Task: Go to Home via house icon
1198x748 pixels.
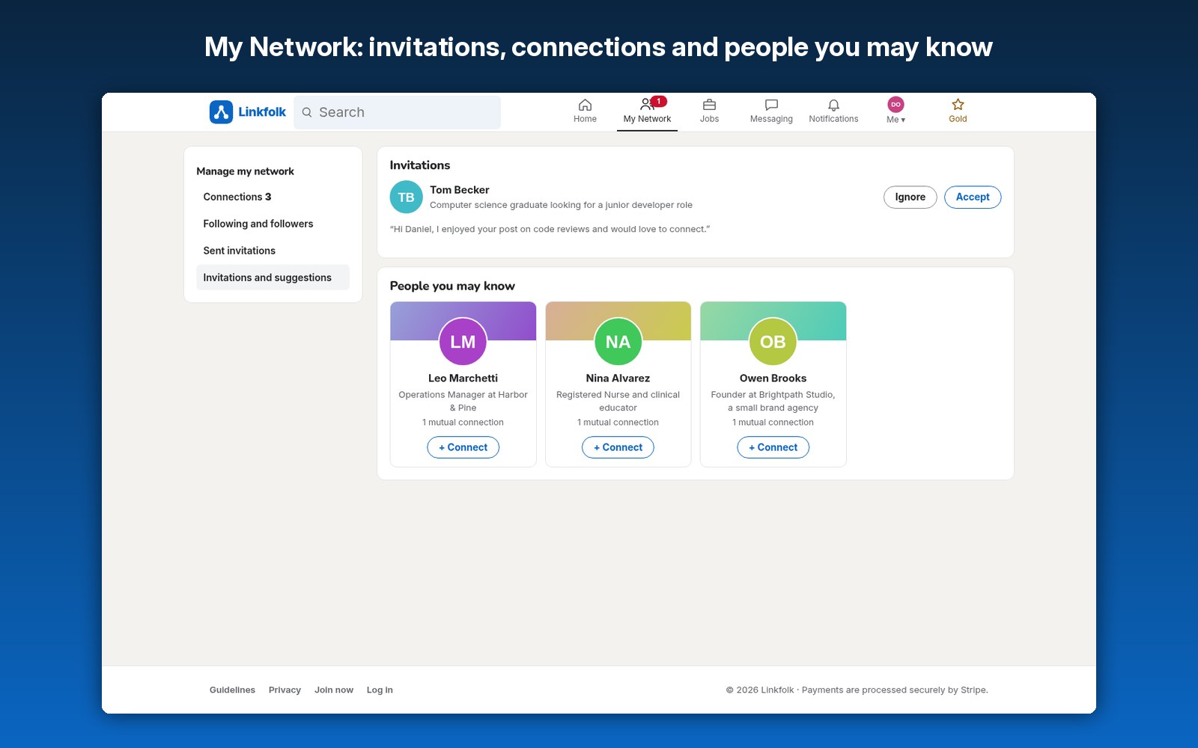Action: coord(585,105)
